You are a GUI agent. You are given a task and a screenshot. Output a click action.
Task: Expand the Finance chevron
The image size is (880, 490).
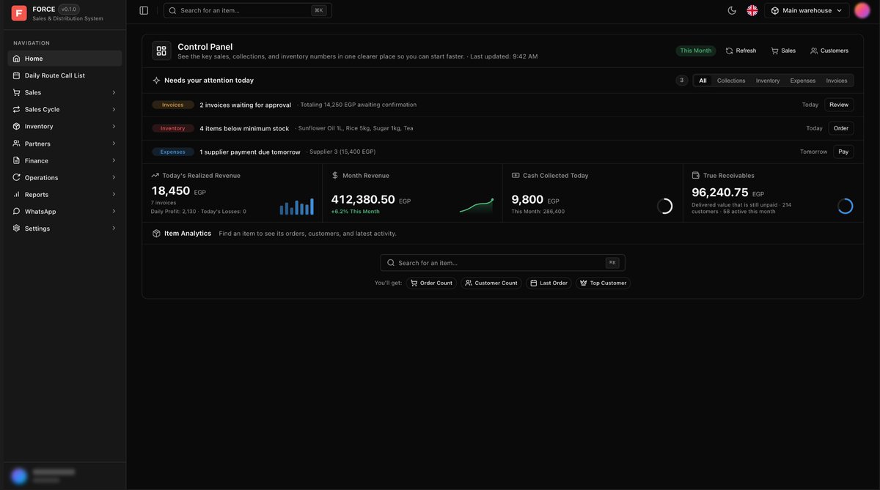pos(114,160)
